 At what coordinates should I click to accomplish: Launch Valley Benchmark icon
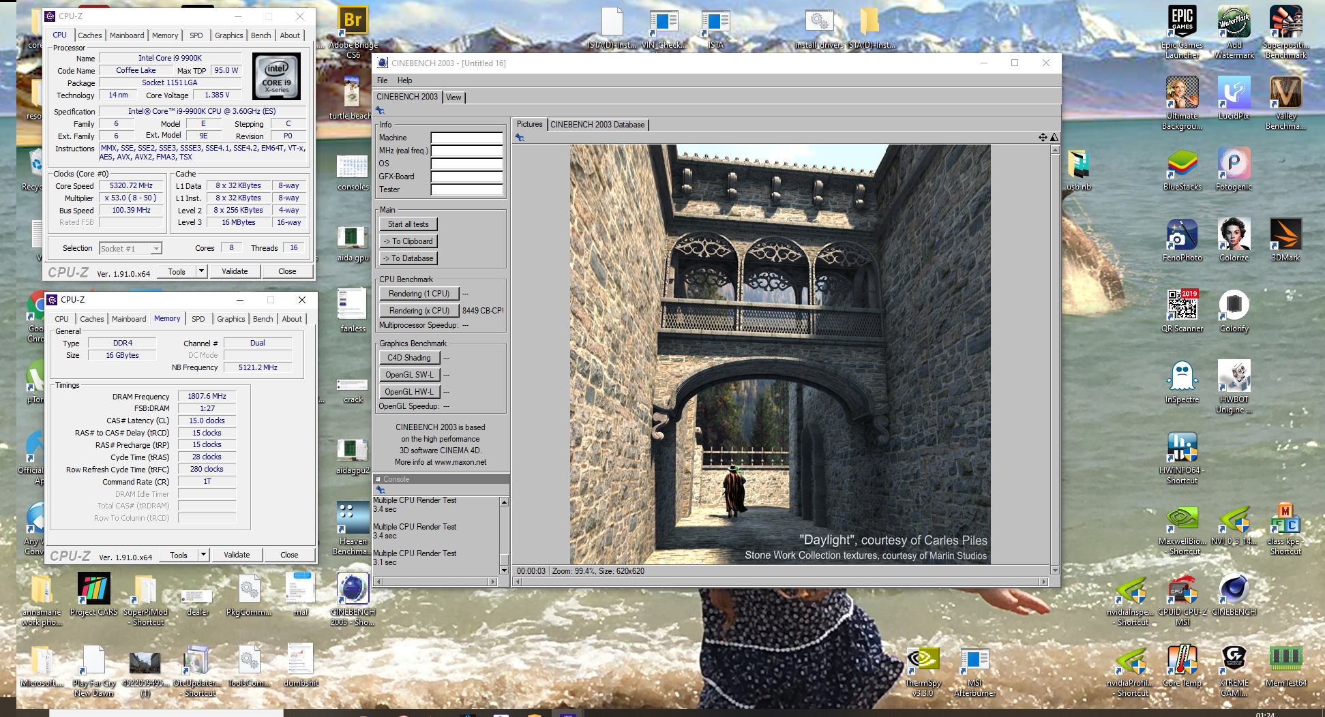pyautogui.click(x=1285, y=102)
